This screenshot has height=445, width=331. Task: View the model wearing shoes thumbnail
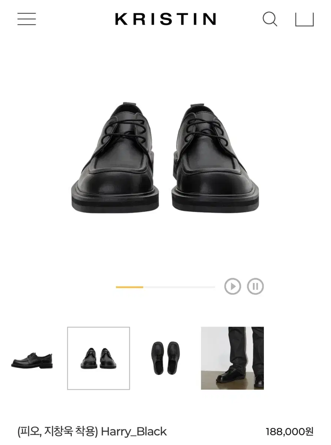(232, 358)
